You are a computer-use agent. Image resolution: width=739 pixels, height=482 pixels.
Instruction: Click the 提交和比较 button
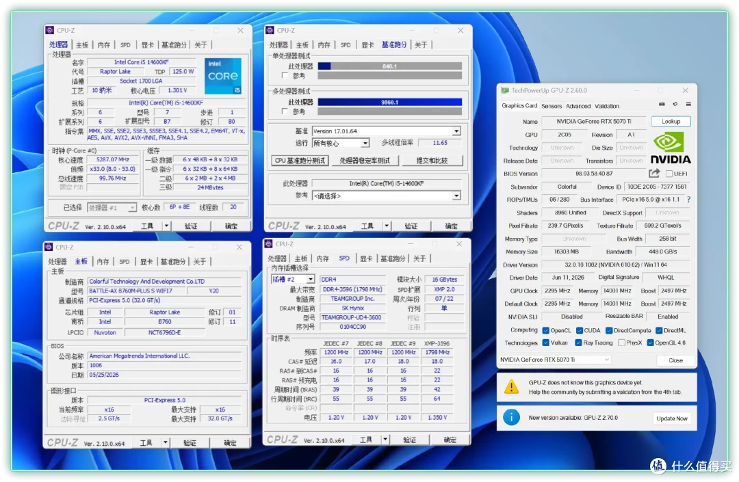[x=432, y=161]
